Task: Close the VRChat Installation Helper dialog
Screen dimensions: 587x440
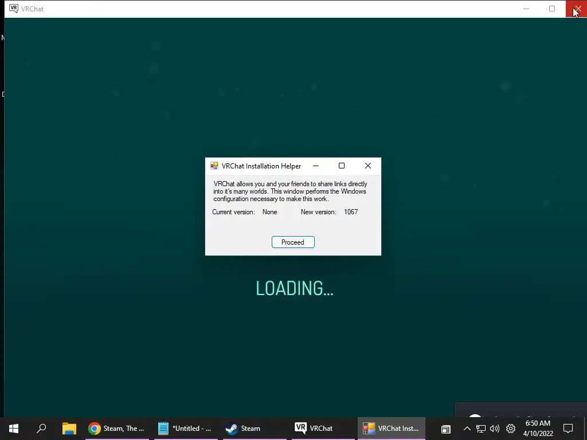Action: [367, 166]
